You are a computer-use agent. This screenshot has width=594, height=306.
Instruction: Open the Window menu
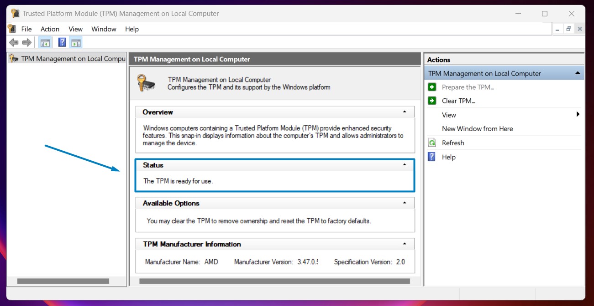pyautogui.click(x=104, y=29)
